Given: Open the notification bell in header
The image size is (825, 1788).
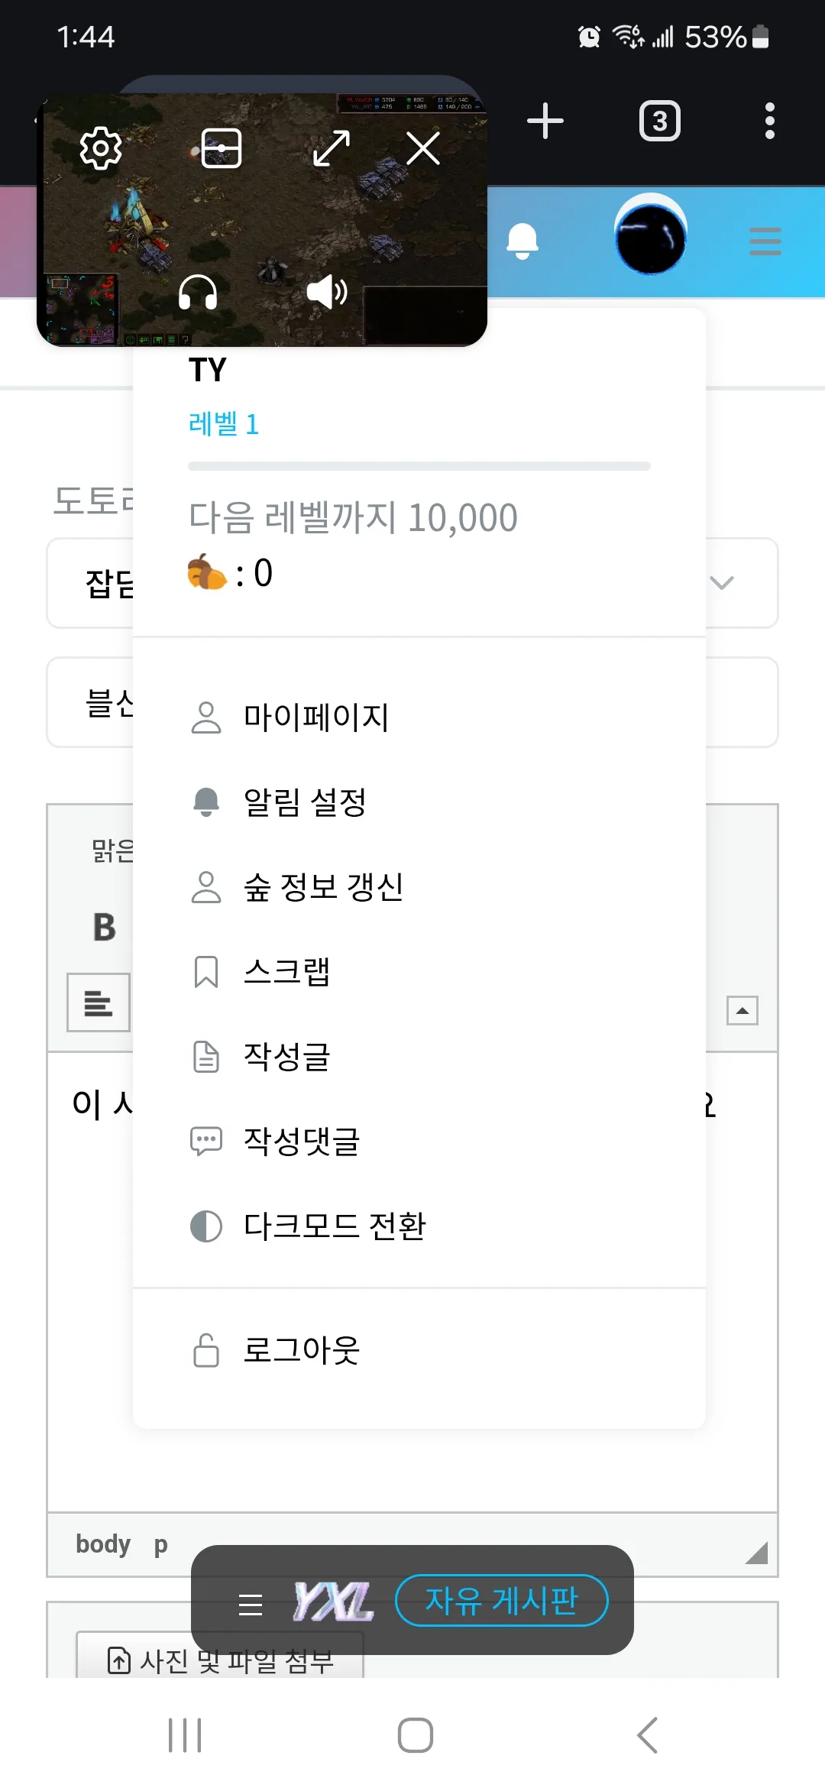Looking at the screenshot, I should [522, 241].
